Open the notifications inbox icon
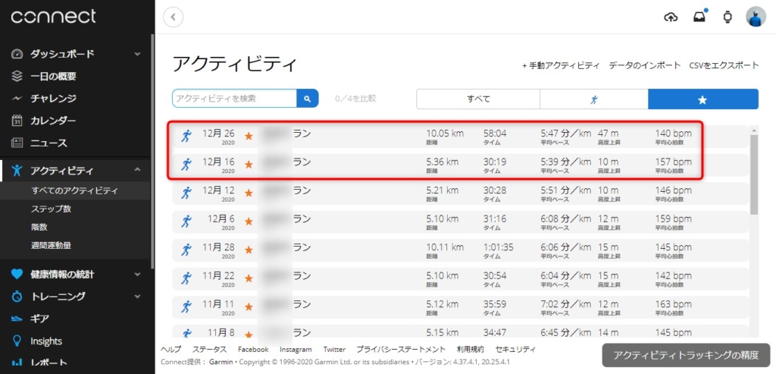The image size is (776, 374). coord(699,17)
